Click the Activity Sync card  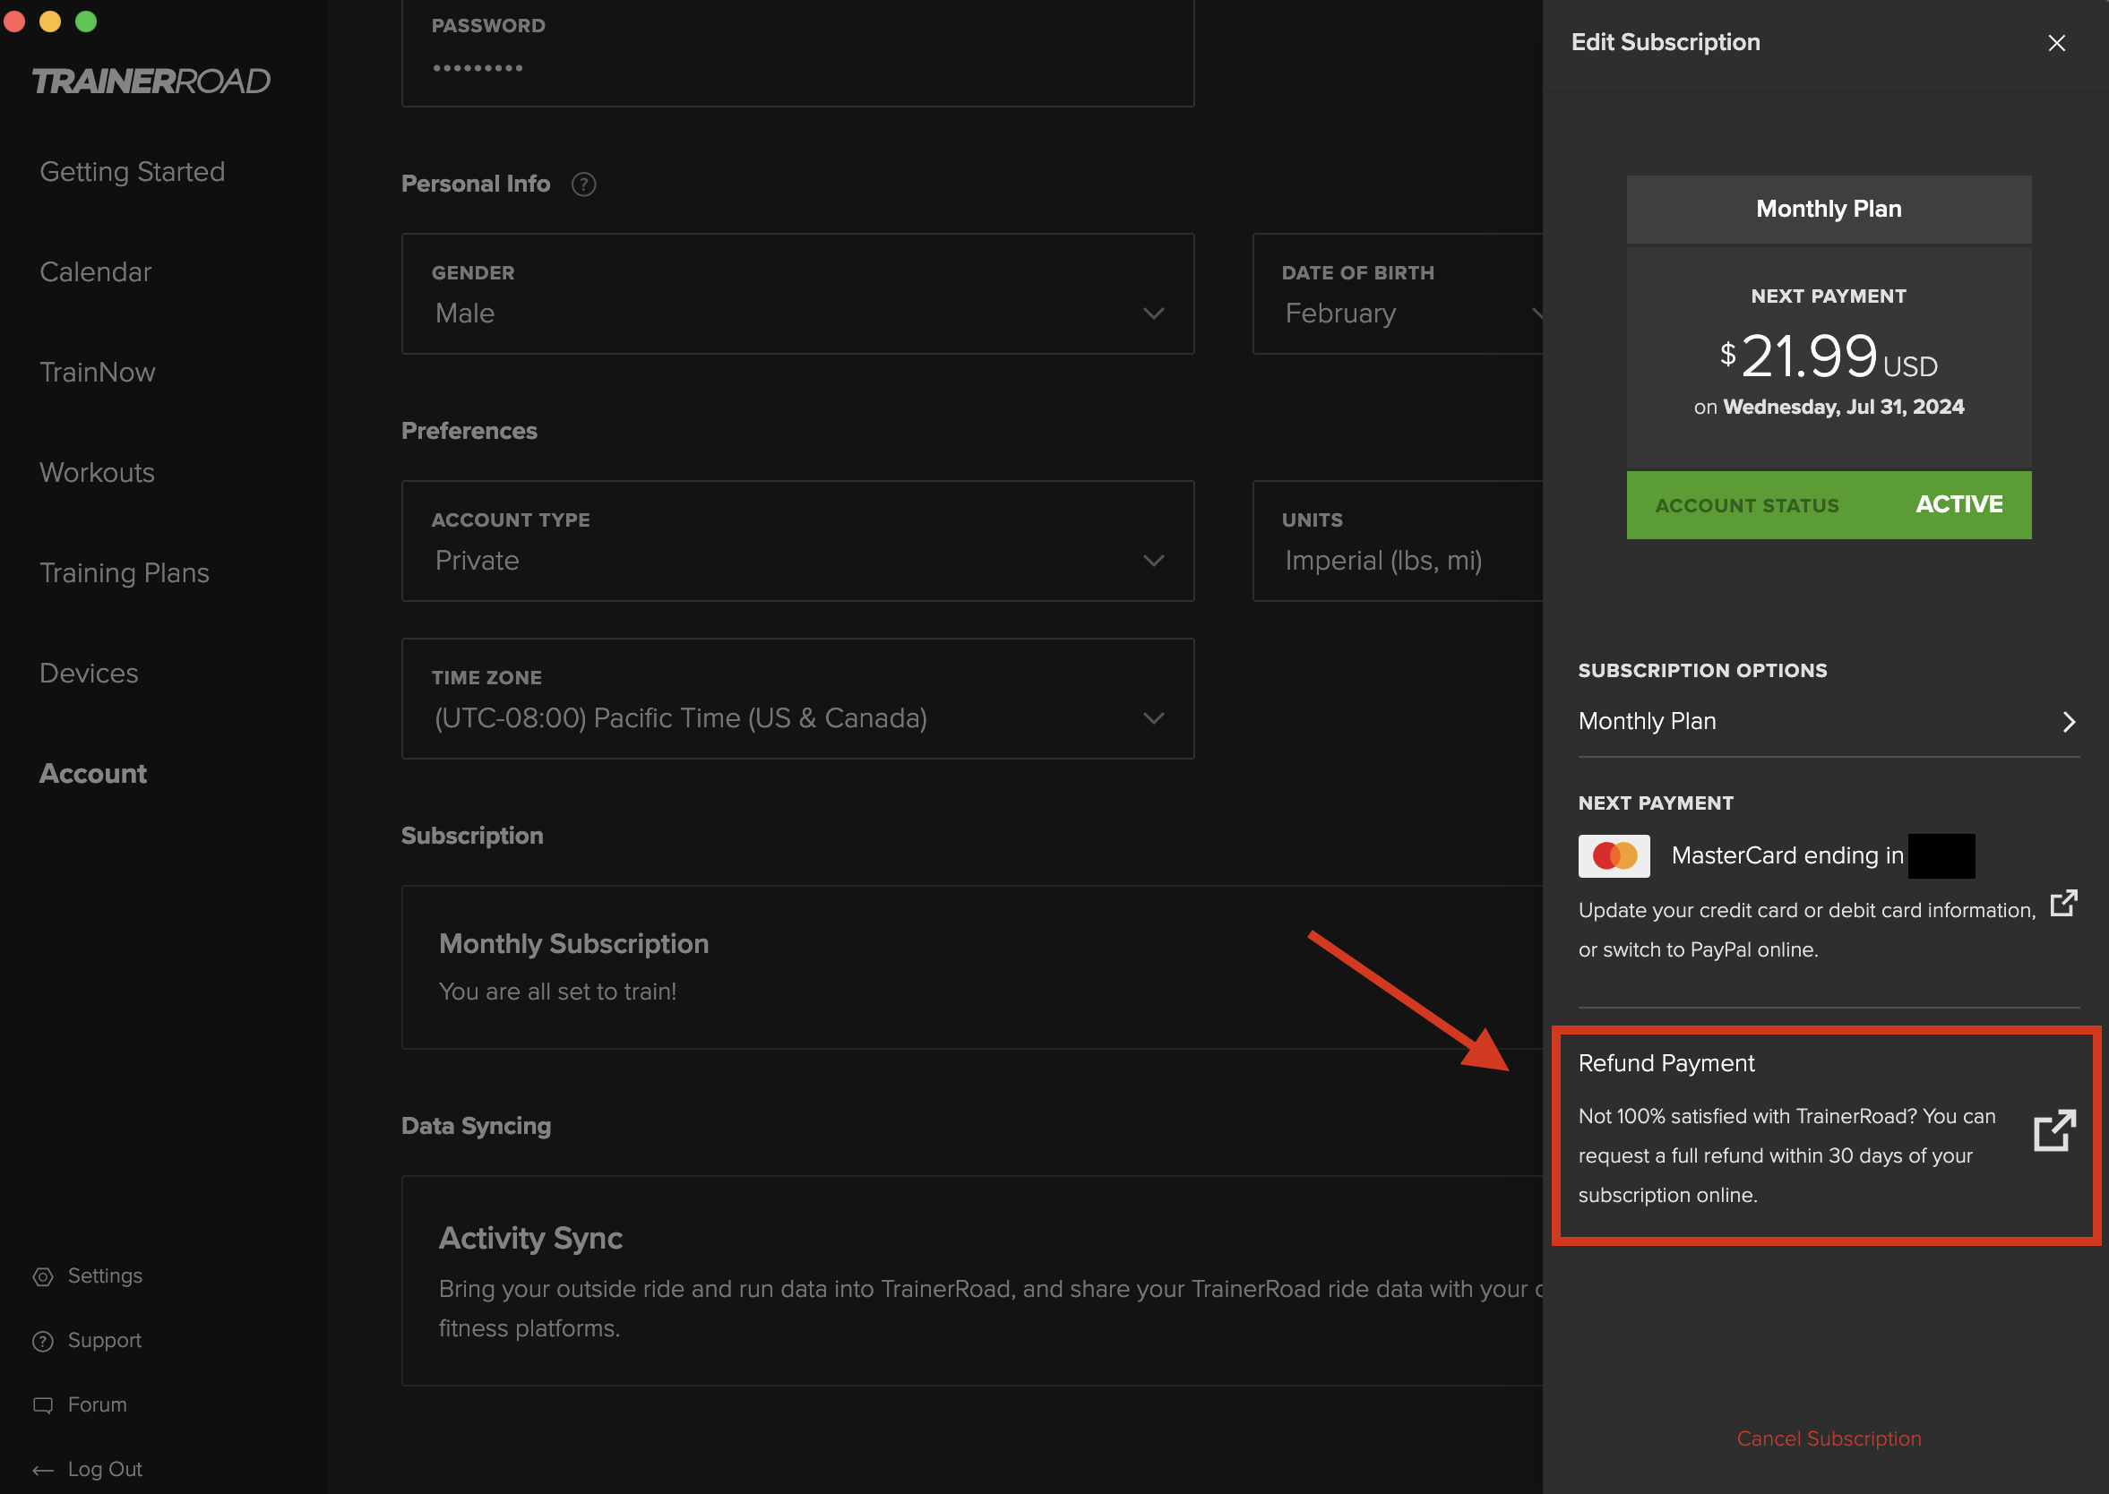[x=972, y=1281]
